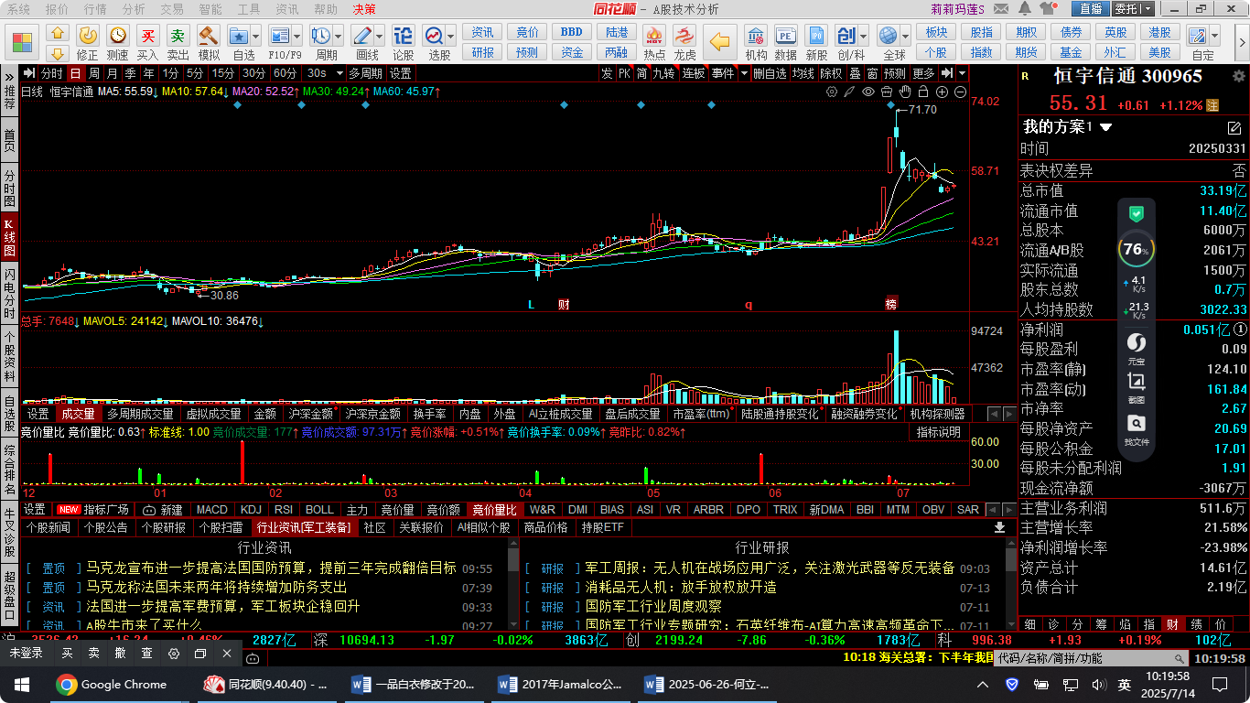Open the 新股 IPO icon
Image resolution: width=1250 pixels, height=703 pixels.
coord(816,36)
